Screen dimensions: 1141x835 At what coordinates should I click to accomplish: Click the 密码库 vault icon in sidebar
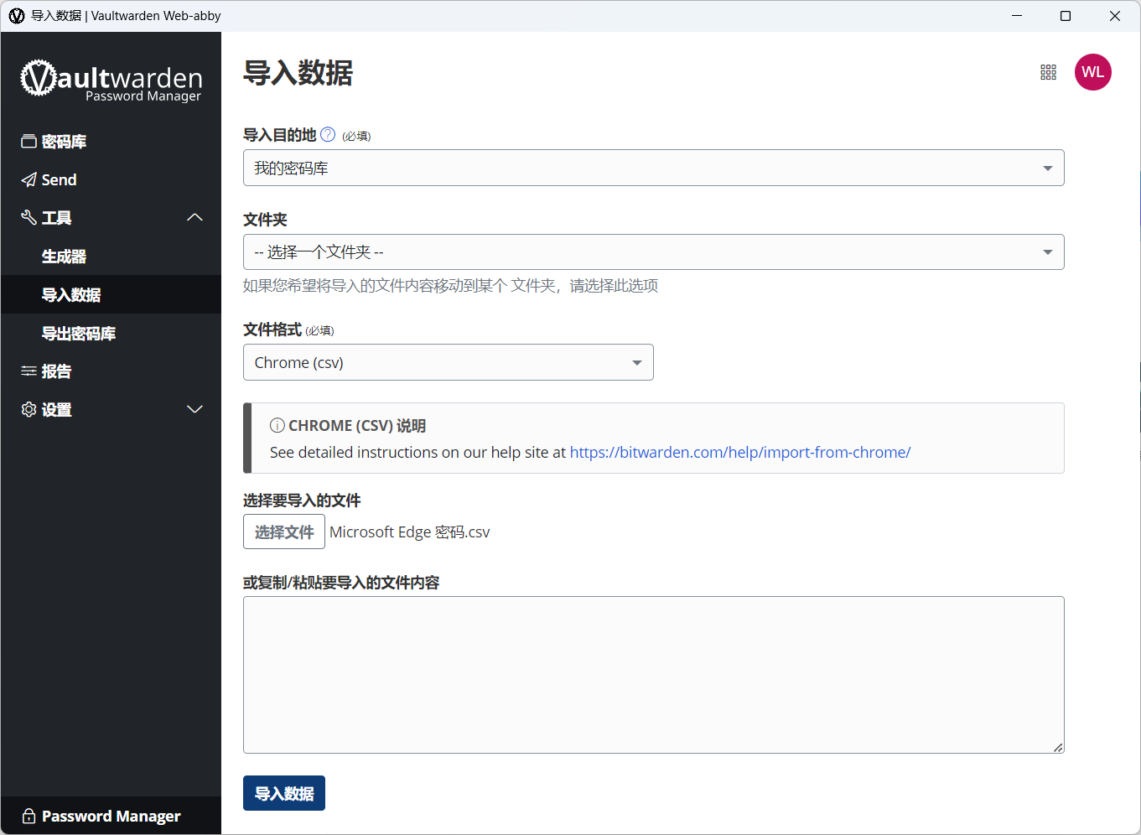pyautogui.click(x=29, y=142)
